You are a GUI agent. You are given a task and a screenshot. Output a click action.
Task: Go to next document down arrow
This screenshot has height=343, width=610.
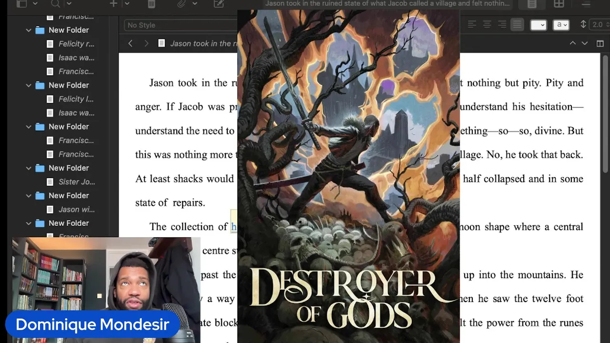[585, 43]
